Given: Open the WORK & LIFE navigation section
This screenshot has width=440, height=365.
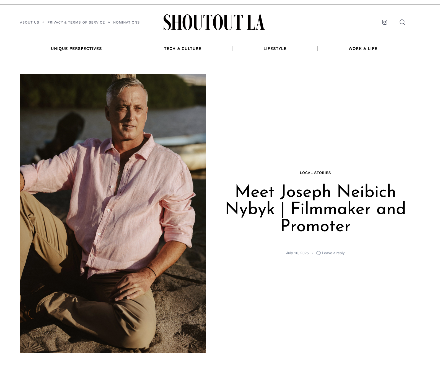Looking at the screenshot, I should click(363, 48).
